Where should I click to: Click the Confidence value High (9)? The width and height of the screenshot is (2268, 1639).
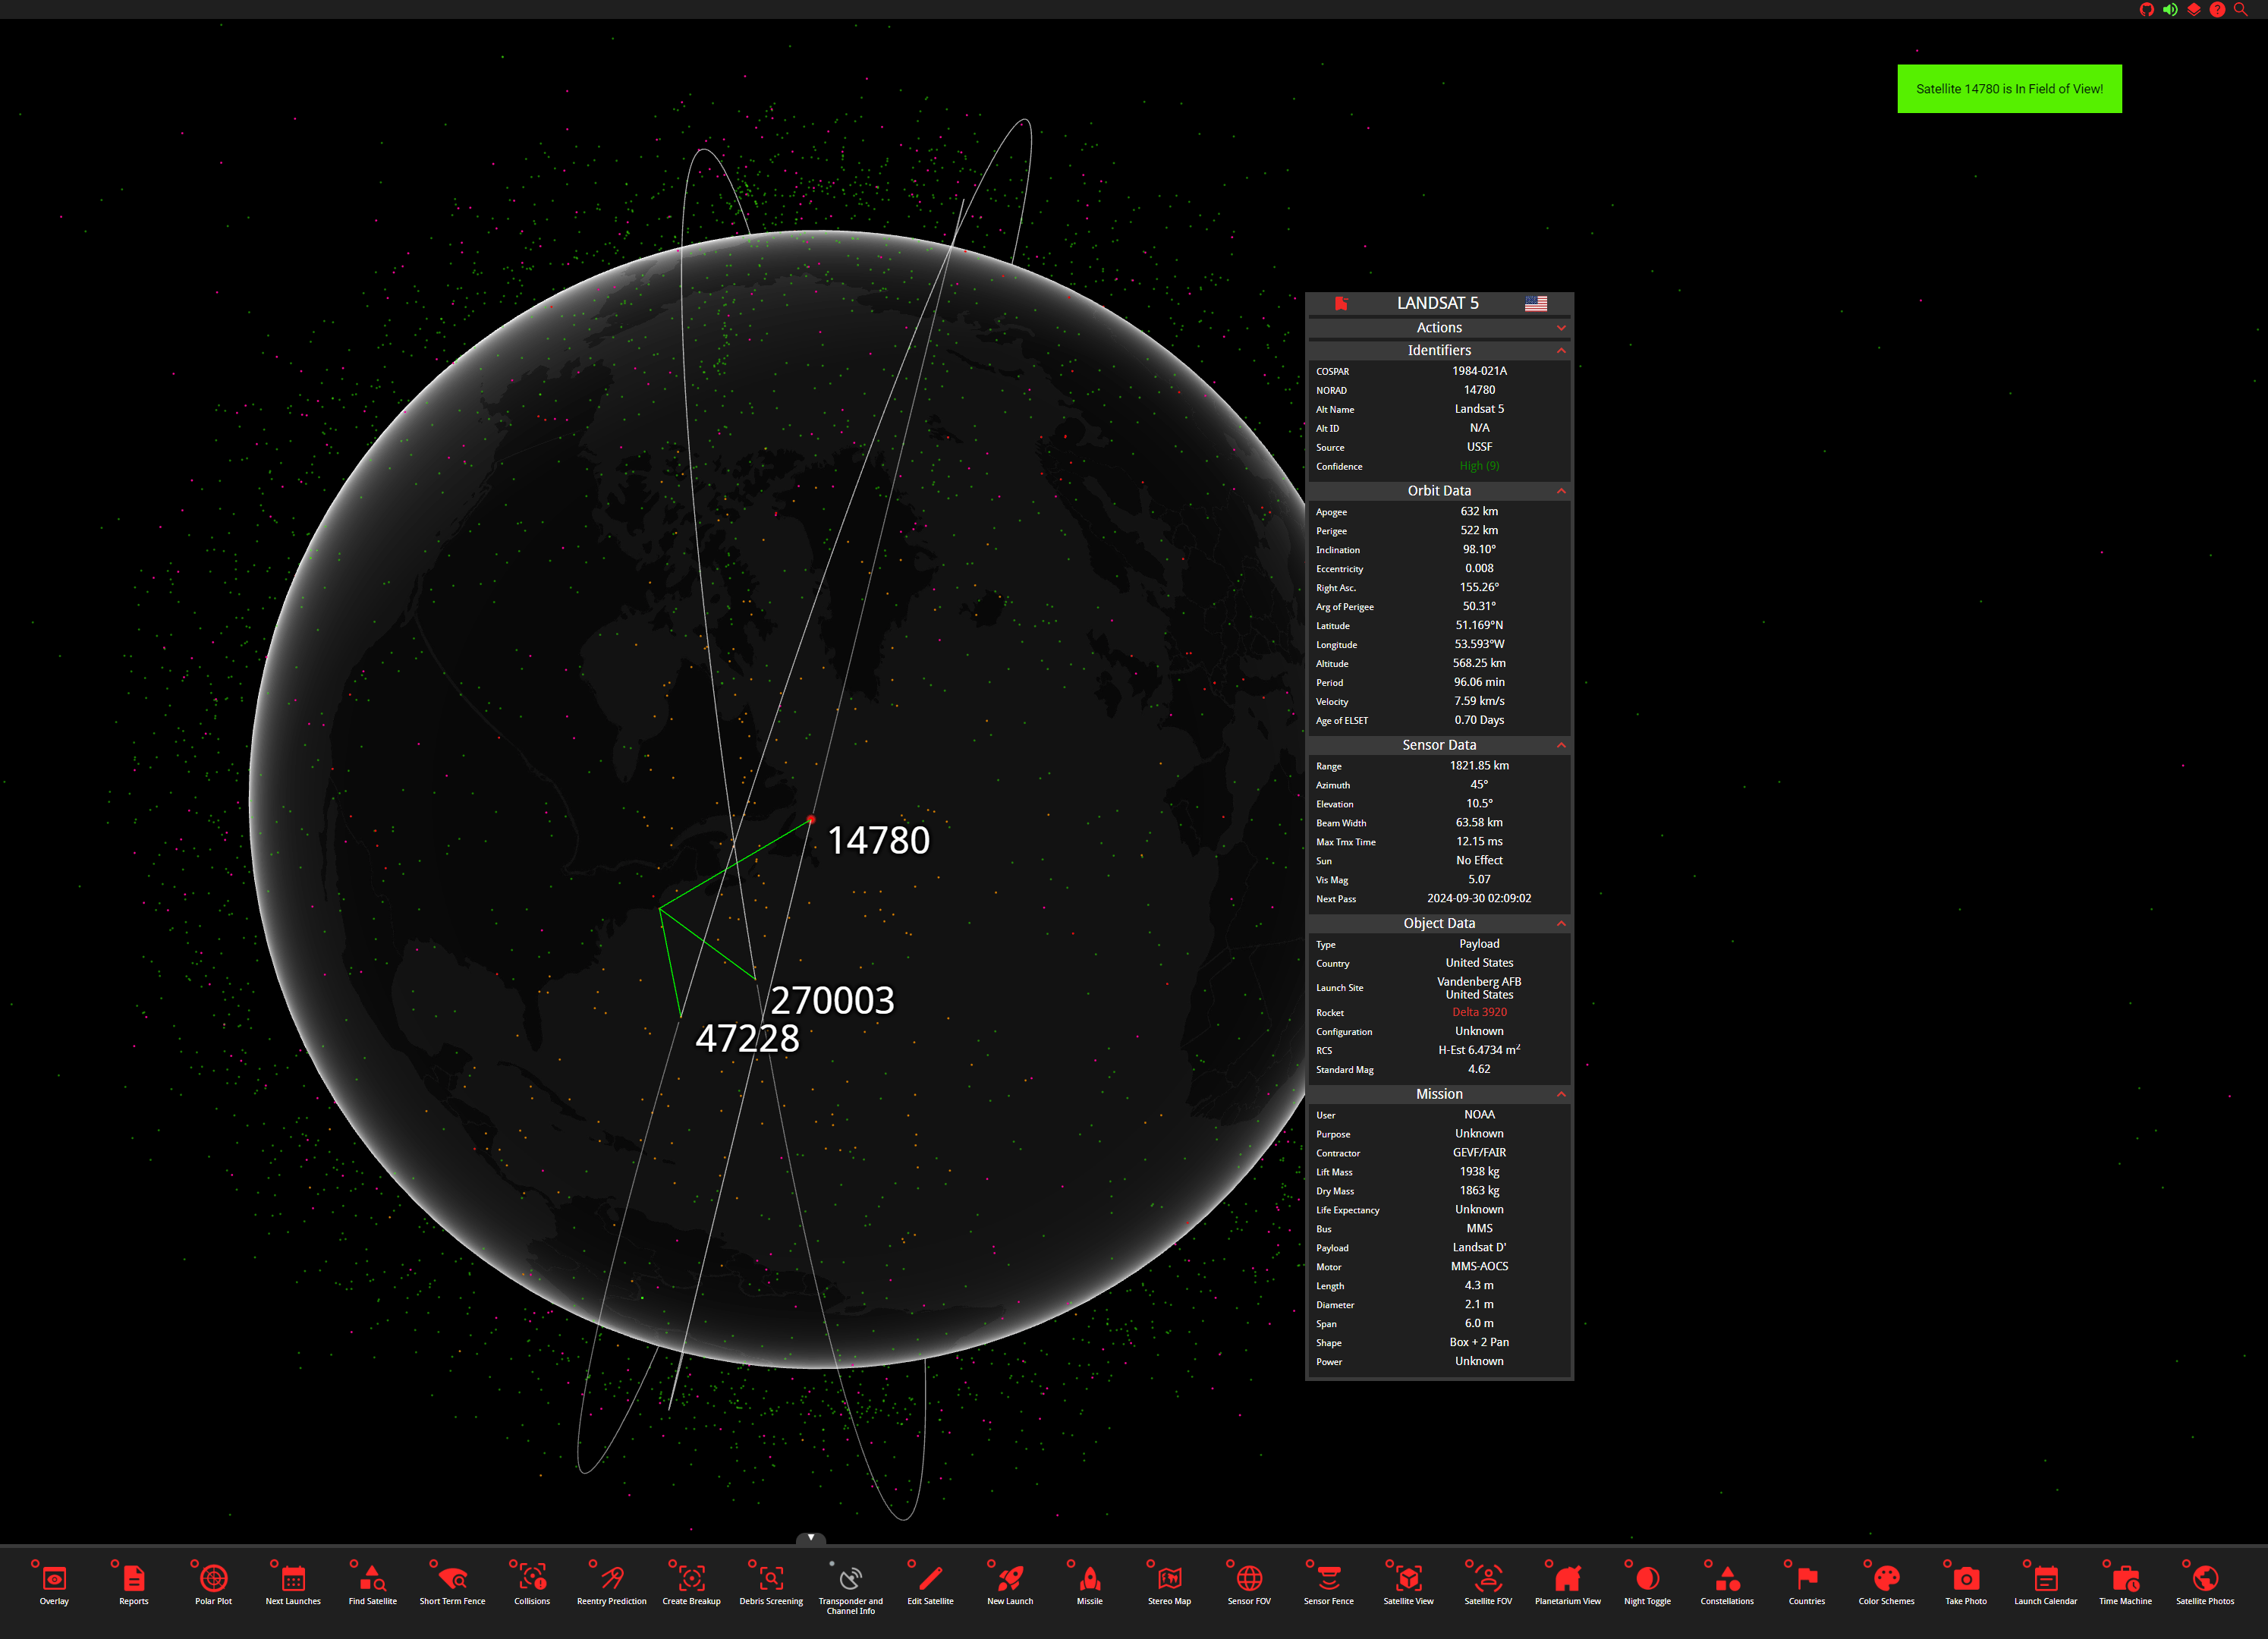1479,467
